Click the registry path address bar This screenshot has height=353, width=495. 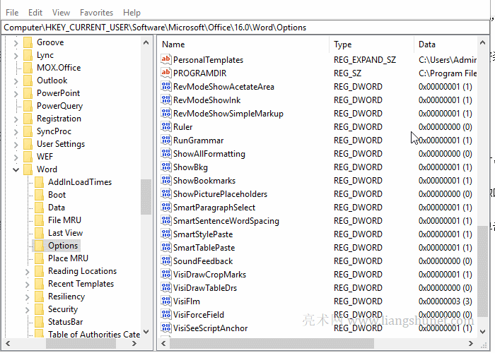click(x=245, y=28)
